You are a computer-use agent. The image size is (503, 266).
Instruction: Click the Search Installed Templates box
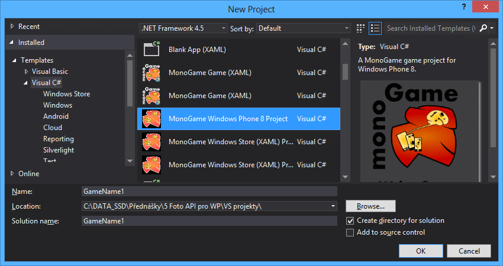coord(431,28)
